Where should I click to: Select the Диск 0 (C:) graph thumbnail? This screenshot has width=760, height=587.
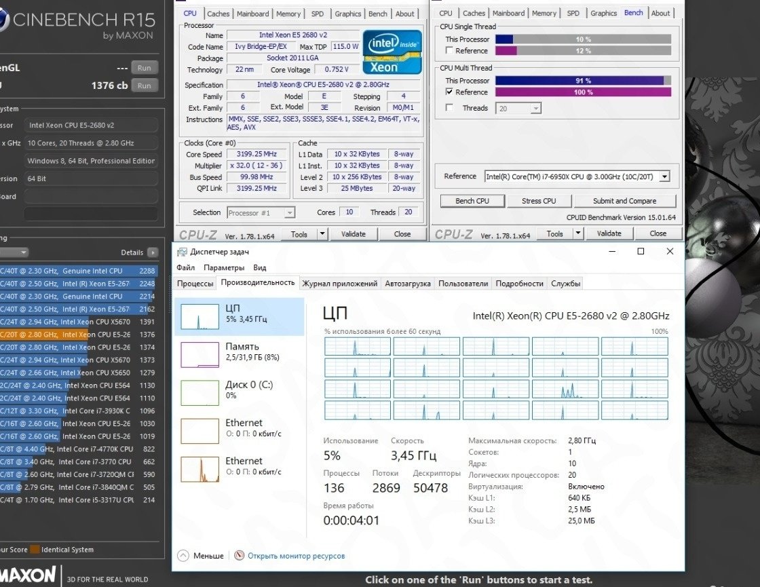(199, 393)
